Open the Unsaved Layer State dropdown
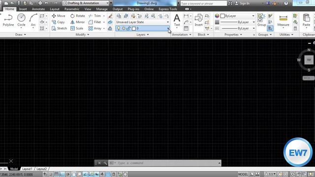The height and width of the screenshot is (177, 315). point(143,22)
